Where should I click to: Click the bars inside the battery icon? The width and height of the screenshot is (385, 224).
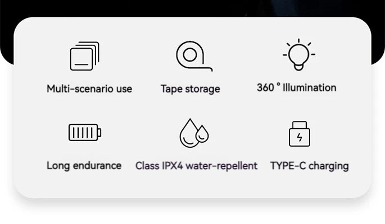pos(82,133)
